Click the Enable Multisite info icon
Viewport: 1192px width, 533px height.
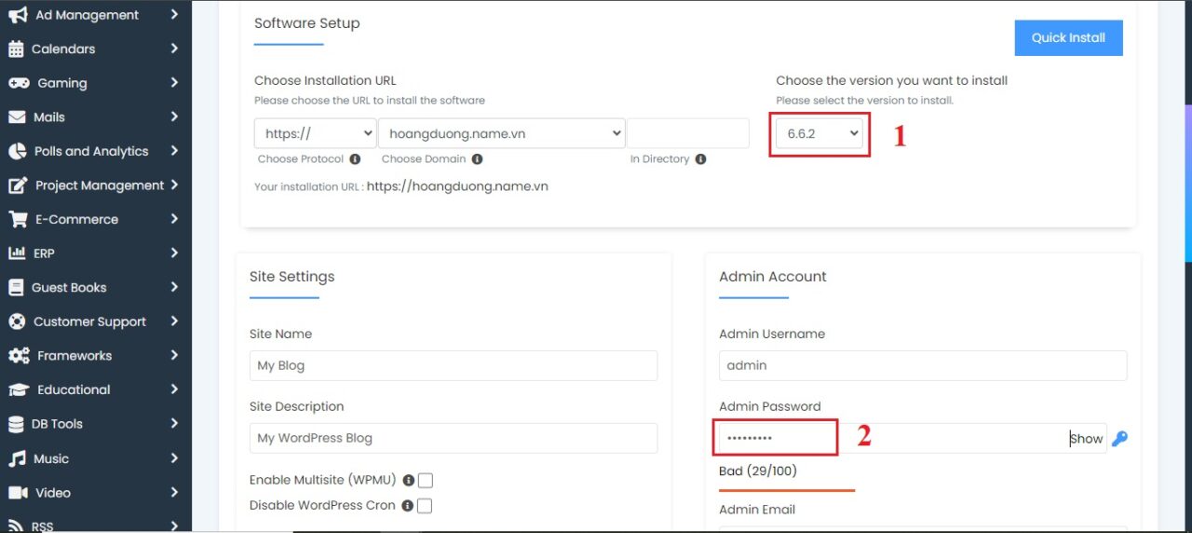tap(408, 481)
